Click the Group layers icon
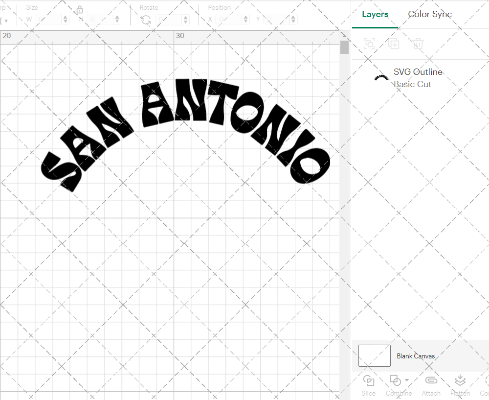The image size is (489, 400). (x=369, y=44)
